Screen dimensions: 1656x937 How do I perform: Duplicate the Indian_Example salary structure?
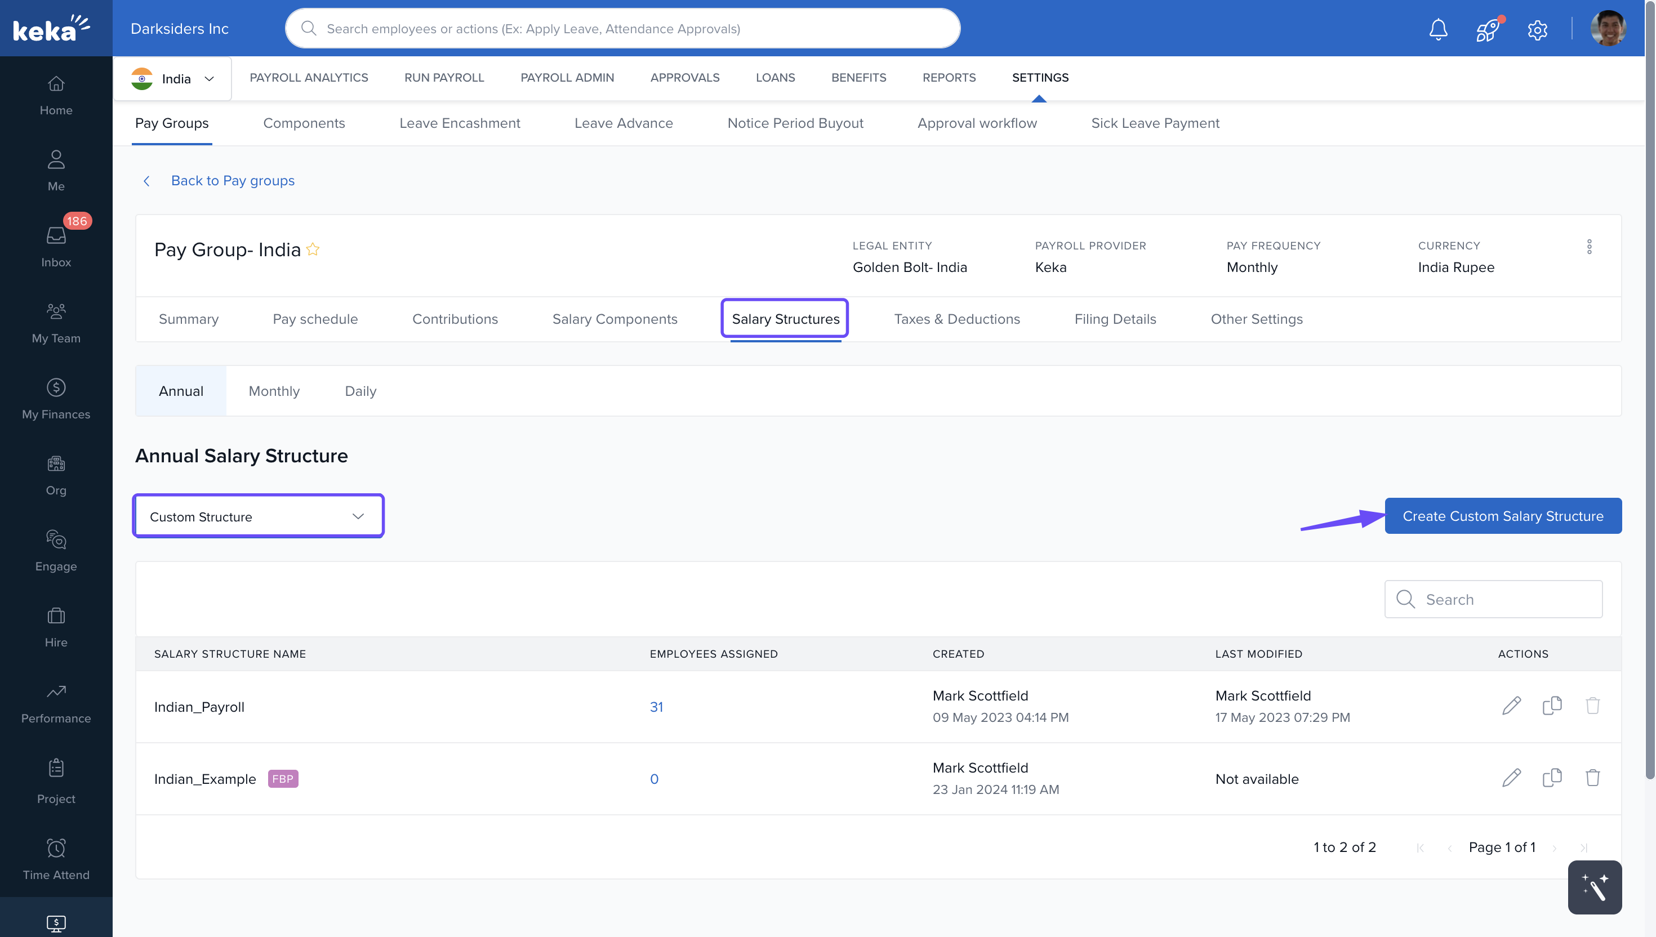click(1552, 778)
